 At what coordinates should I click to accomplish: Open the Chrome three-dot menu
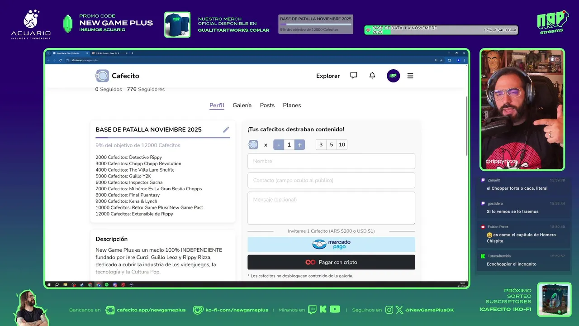coord(464,60)
